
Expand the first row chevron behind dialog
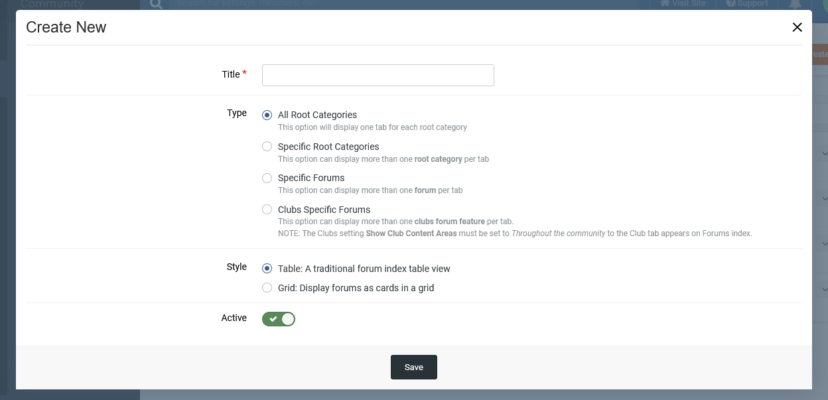(x=825, y=153)
